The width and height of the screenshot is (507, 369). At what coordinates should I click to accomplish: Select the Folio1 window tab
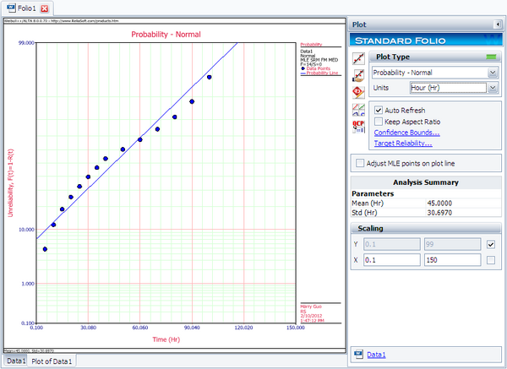tap(26, 8)
